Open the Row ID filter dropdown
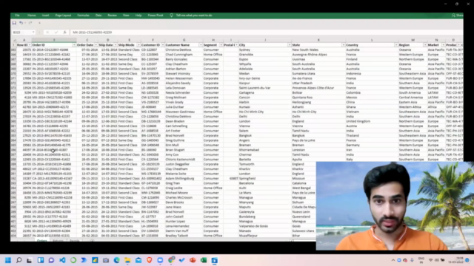This screenshot has height=266, width=474. pyautogui.click(x=30, y=45)
